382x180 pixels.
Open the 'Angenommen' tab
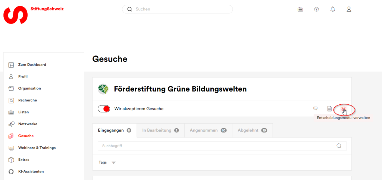(x=208, y=130)
